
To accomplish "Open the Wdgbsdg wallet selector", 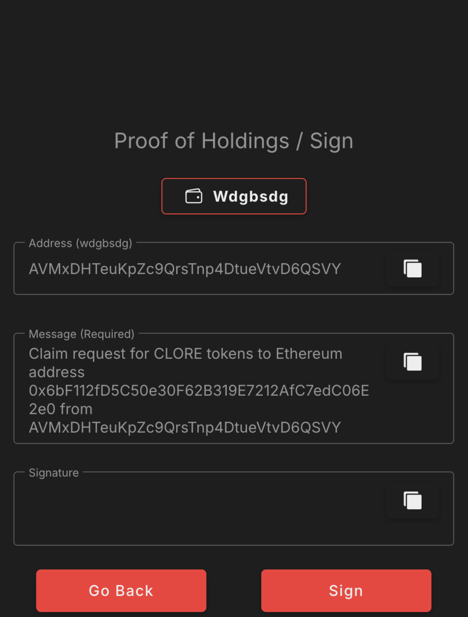I will [x=234, y=196].
